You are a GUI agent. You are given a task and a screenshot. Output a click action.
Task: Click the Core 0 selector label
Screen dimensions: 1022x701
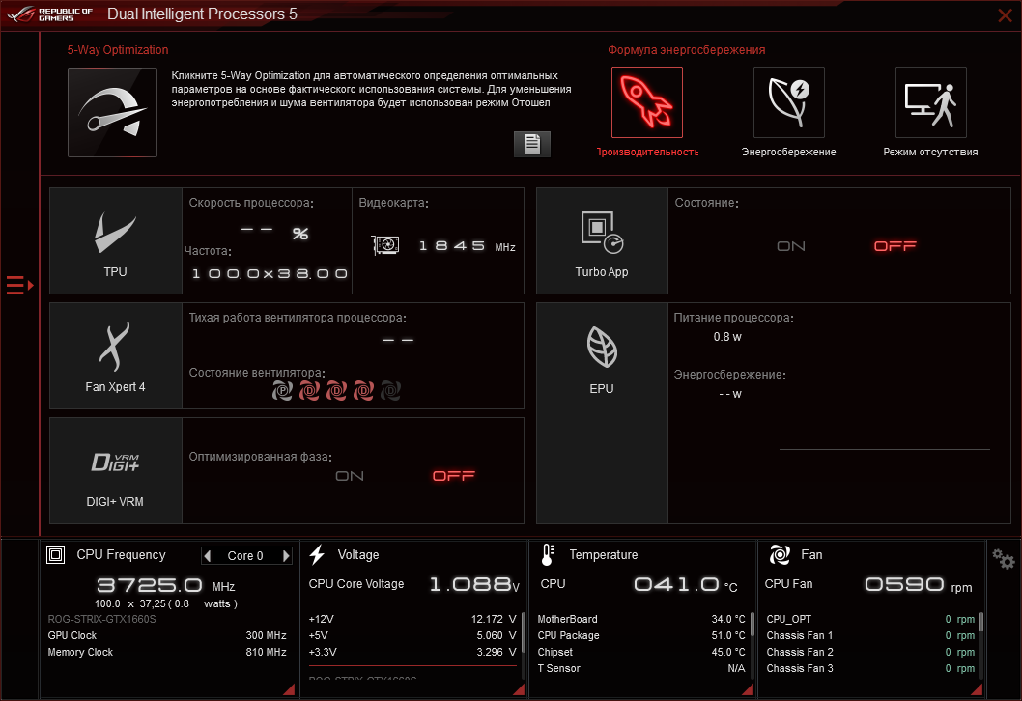point(245,556)
